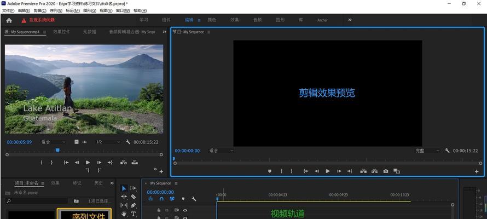Open Source monitor zoom level dropdown 适合
The width and height of the screenshot is (487, 219).
coord(54,142)
